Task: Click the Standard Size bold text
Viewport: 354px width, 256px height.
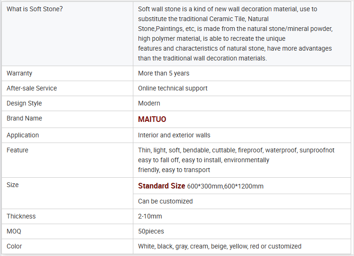Action: 162,186
